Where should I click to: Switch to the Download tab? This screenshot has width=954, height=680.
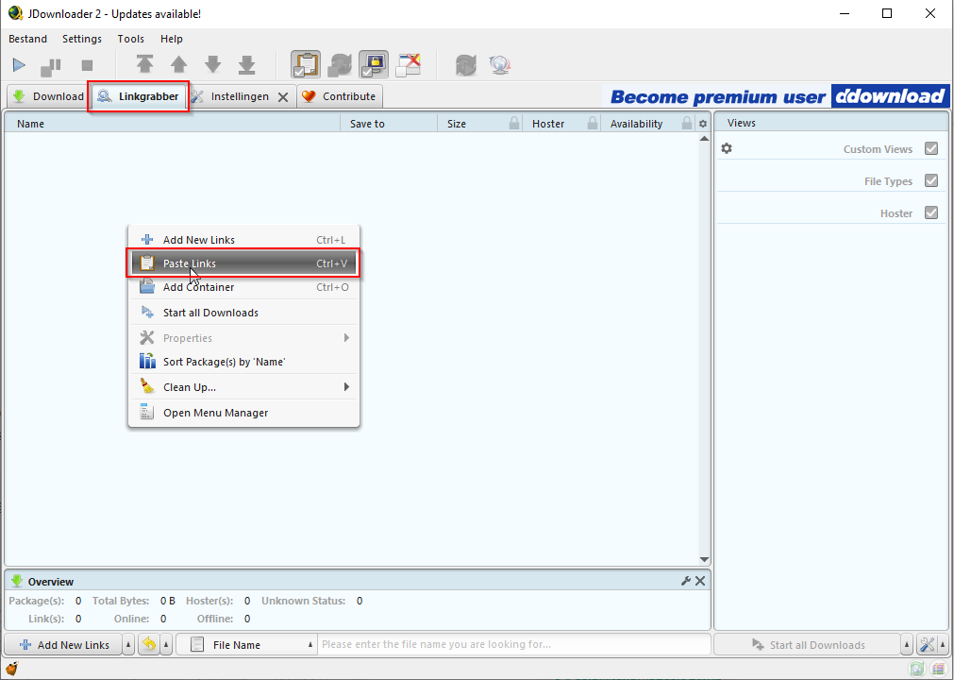[x=47, y=96]
